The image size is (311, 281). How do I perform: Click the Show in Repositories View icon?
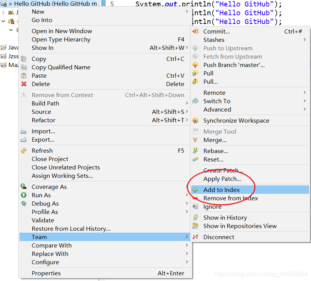tap(195, 226)
